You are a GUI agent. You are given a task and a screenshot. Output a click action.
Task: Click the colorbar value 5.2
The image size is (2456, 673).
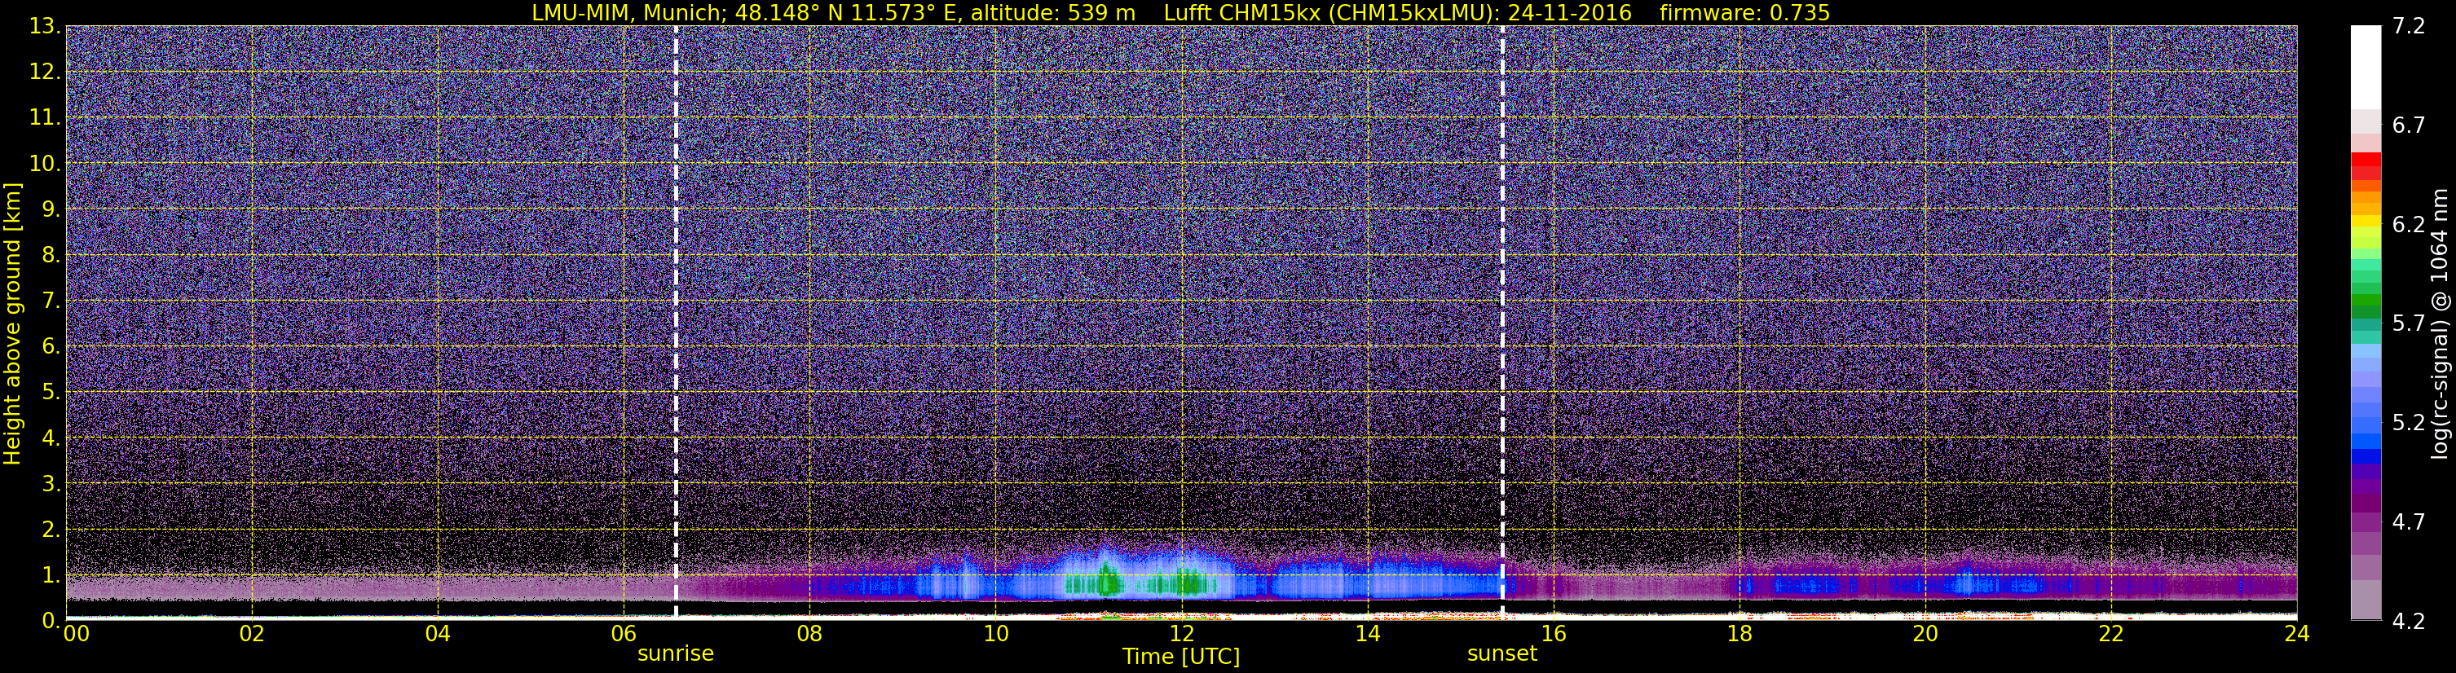pyautogui.click(x=2409, y=422)
